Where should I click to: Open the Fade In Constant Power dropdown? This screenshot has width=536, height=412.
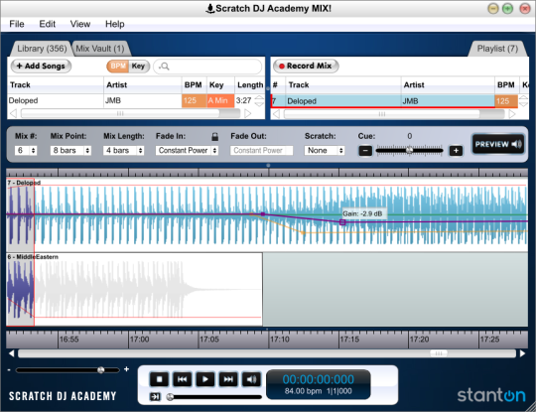[187, 151]
